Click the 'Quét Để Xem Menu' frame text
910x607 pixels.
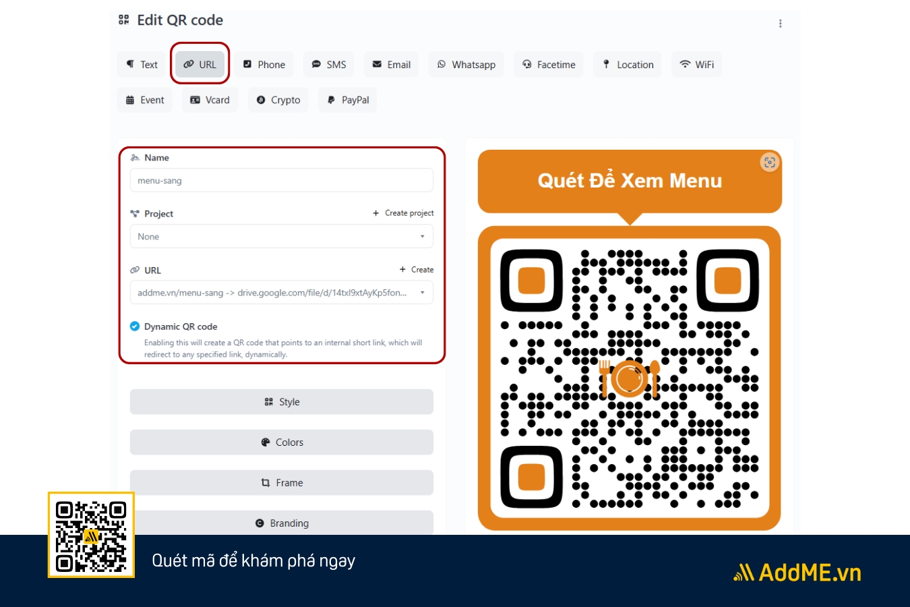point(630,181)
